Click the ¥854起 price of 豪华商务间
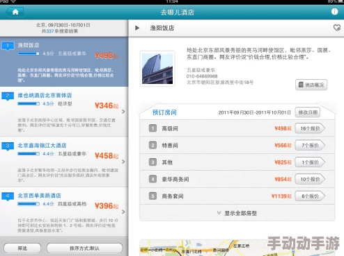The height and width of the screenshot is (256, 344). pos(283,179)
